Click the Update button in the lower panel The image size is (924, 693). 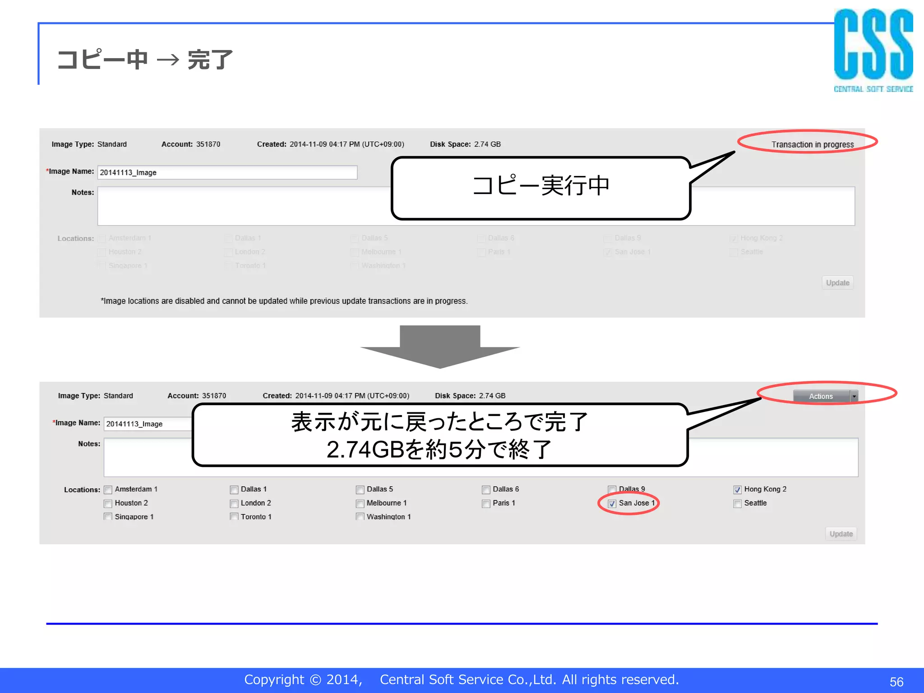(x=841, y=534)
